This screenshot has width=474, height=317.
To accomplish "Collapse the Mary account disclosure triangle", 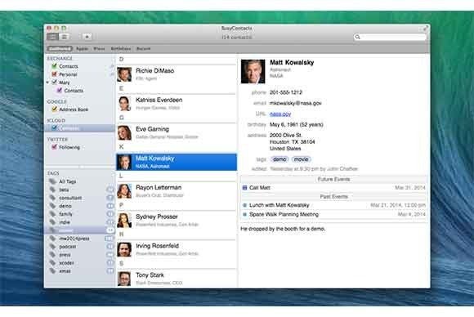I will 47,83.
